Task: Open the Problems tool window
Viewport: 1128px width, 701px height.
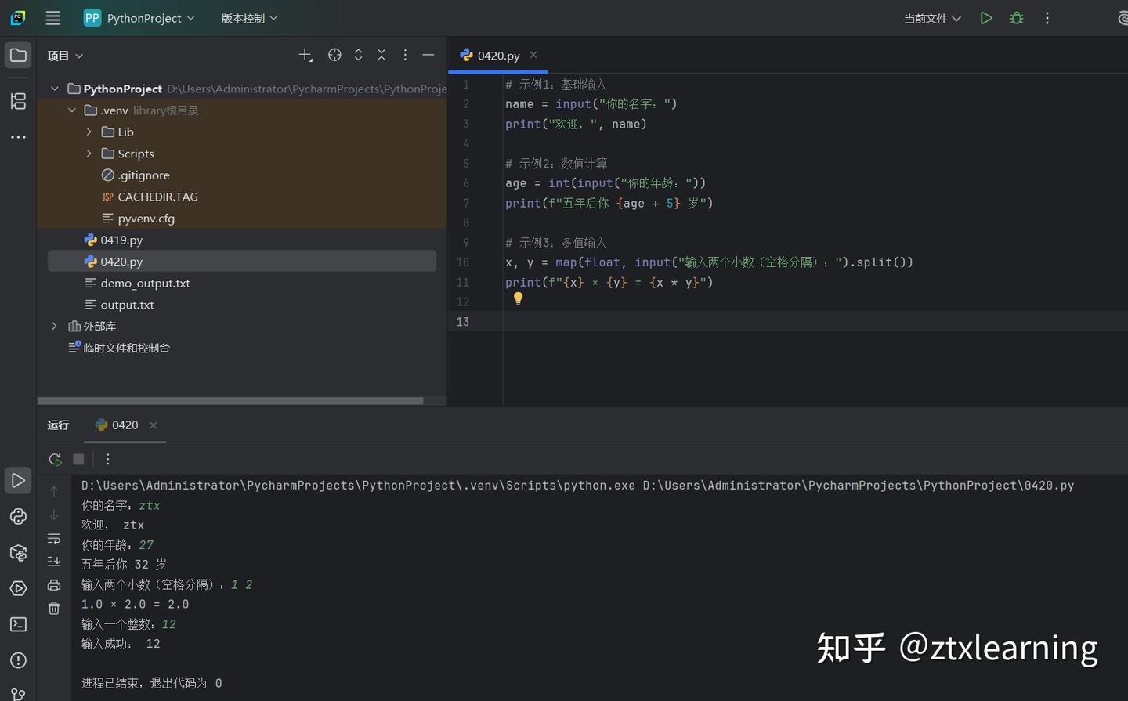Action: click(x=18, y=660)
